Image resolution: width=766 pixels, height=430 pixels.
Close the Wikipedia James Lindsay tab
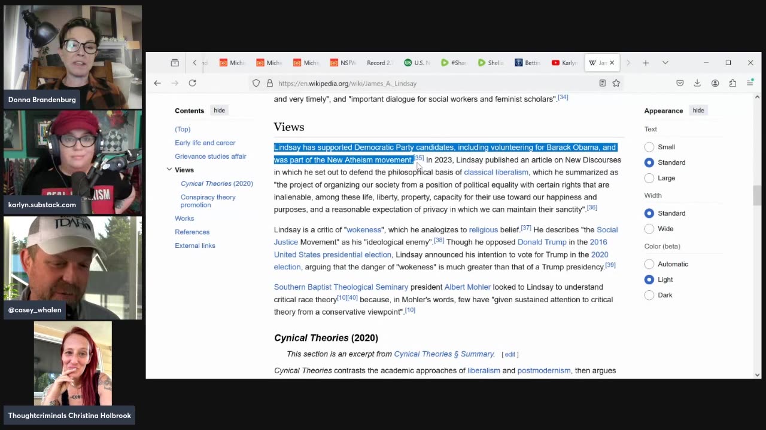click(612, 63)
